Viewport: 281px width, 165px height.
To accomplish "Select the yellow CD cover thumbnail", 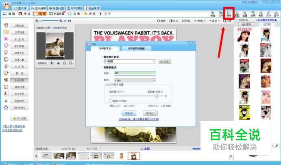I will [x=244, y=112].
